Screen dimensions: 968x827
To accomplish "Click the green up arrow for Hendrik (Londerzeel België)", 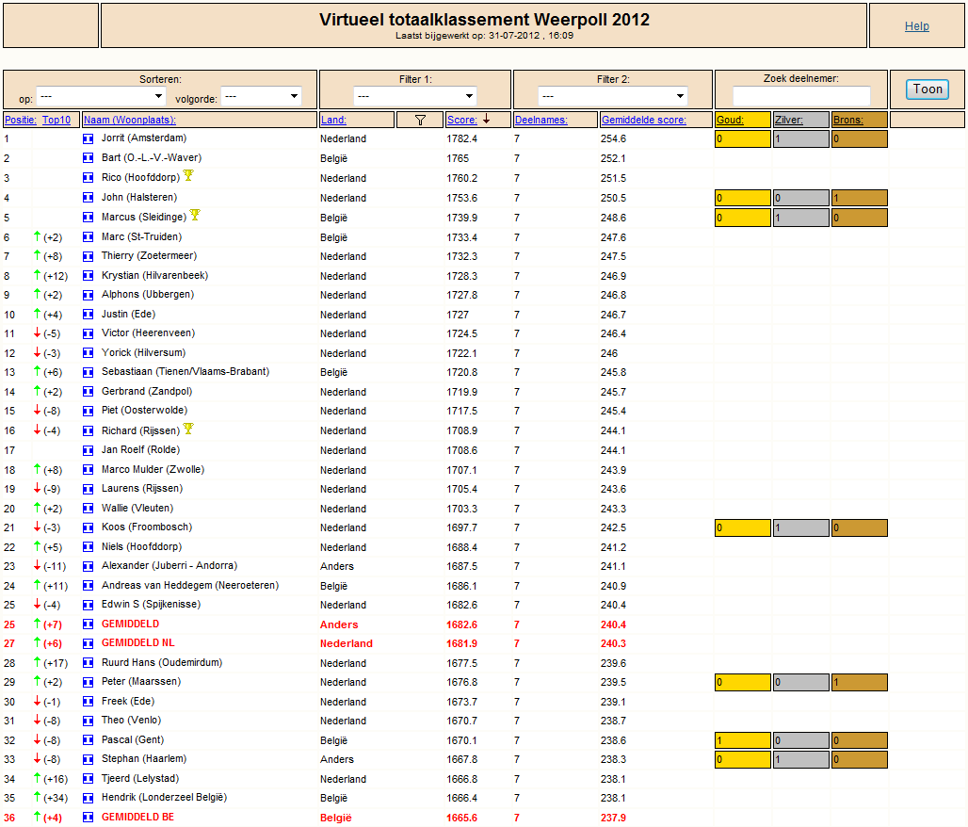I will [x=37, y=797].
